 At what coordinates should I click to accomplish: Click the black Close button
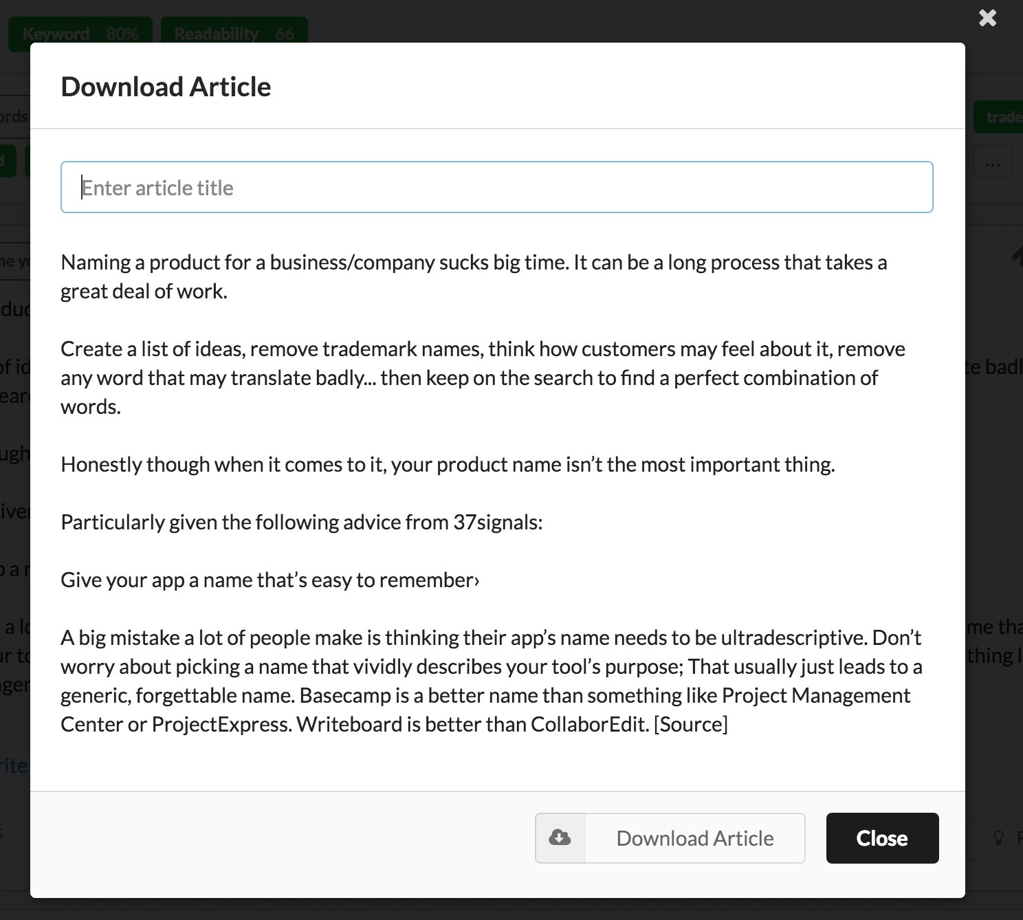[x=882, y=837]
